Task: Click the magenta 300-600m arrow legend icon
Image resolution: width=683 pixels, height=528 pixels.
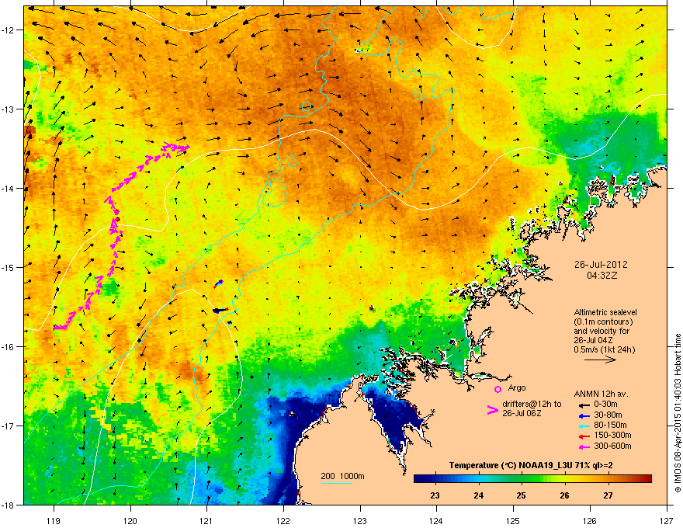Action: 584,446
